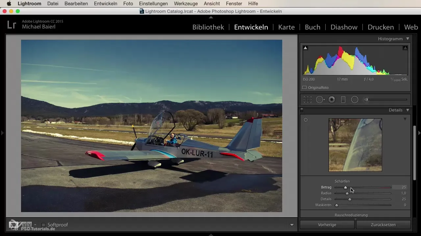Toggle the Details panel on/off switch

tap(302, 110)
